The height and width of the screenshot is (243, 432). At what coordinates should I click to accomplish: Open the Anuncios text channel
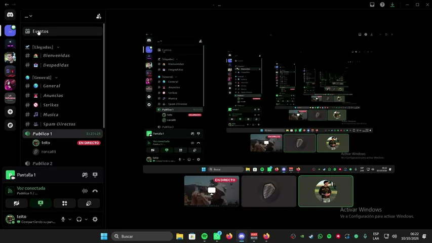point(62,95)
